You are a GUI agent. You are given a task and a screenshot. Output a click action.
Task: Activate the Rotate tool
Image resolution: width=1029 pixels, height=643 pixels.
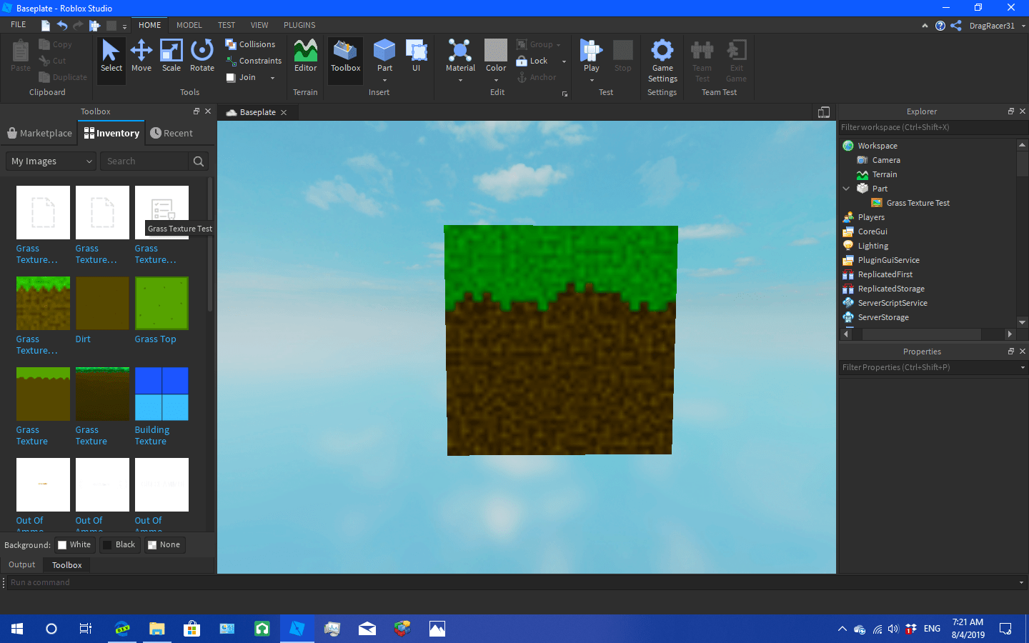202,56
